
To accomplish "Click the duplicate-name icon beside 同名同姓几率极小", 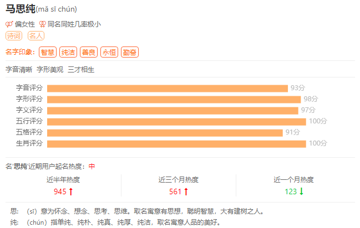I will pos(42,24).
